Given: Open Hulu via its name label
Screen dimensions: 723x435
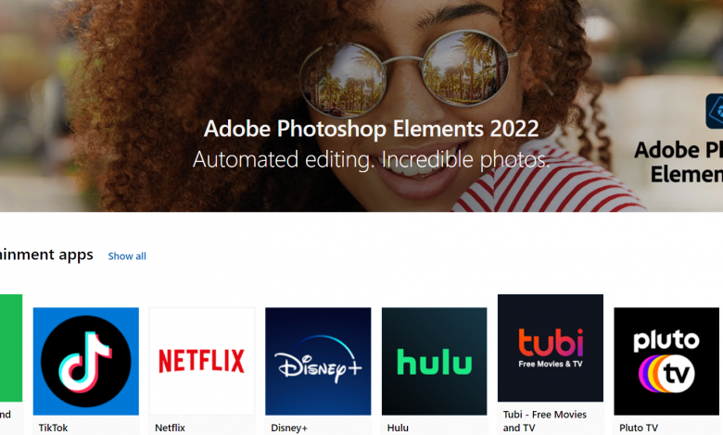Looking at the screenshot, I should pos(398,429).
